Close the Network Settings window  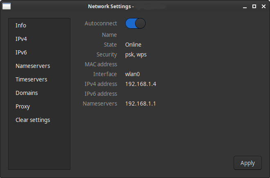coord(263,7)
